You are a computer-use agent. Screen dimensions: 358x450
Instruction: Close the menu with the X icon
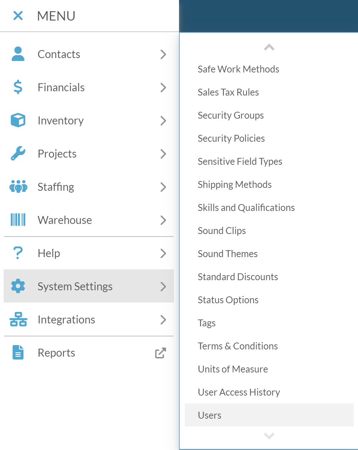18,16
